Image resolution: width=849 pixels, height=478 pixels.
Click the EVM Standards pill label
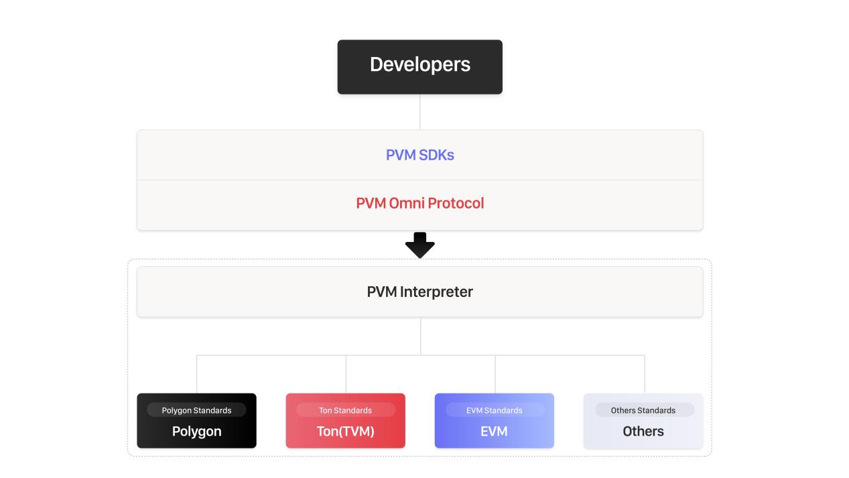[x=494, y=410]
